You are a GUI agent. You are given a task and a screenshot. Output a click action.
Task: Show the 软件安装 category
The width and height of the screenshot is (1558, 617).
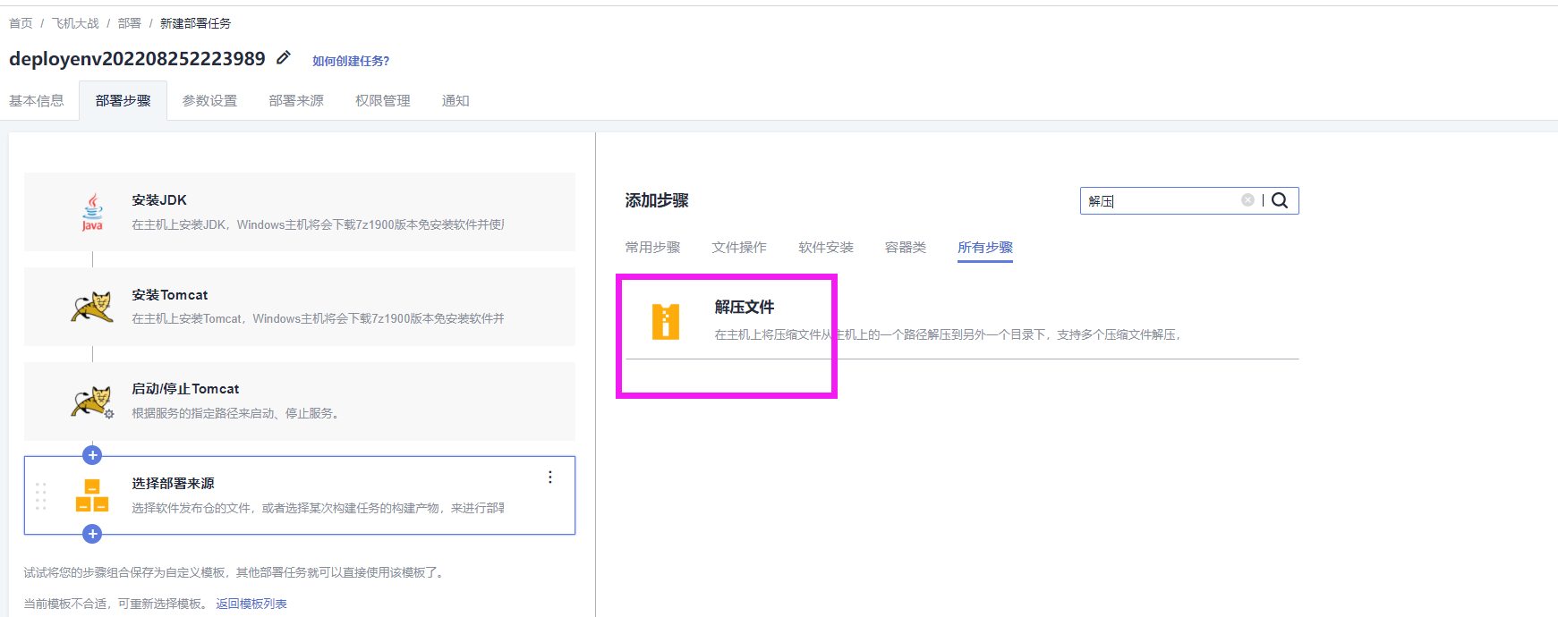tap(826, 248)
